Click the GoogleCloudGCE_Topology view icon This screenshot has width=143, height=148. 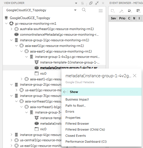point(6,18)
